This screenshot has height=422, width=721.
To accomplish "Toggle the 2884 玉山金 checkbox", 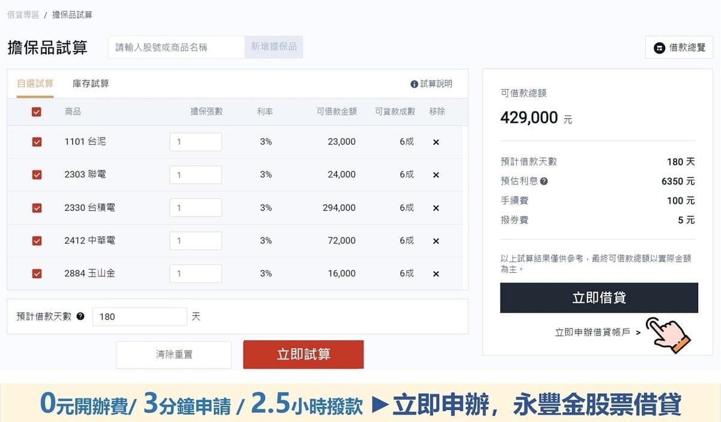I will [x=37, y=274].
